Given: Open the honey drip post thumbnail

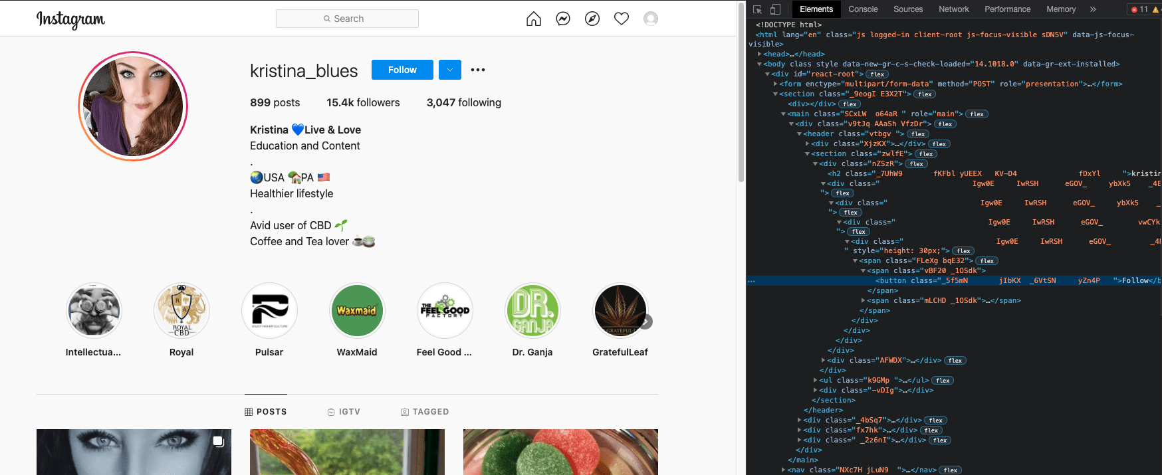Looking at the screenshot, I should (x=347, y=452).
